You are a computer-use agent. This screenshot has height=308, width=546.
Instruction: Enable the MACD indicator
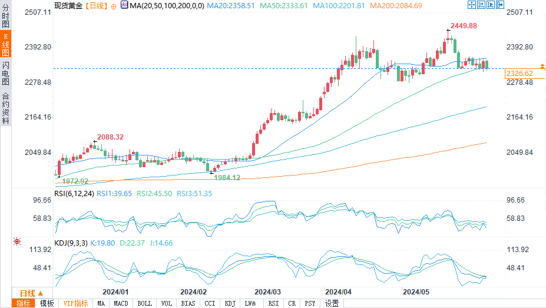point(121,303)
